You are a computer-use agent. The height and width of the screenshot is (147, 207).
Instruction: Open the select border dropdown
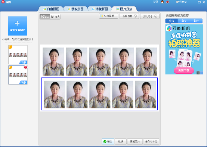tap(129, 16)
